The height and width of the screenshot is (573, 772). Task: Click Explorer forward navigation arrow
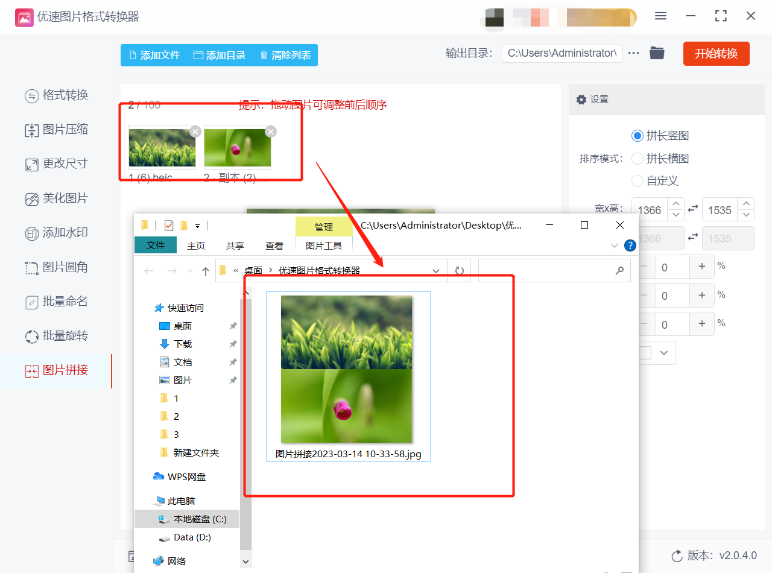[x=172, y=271]
